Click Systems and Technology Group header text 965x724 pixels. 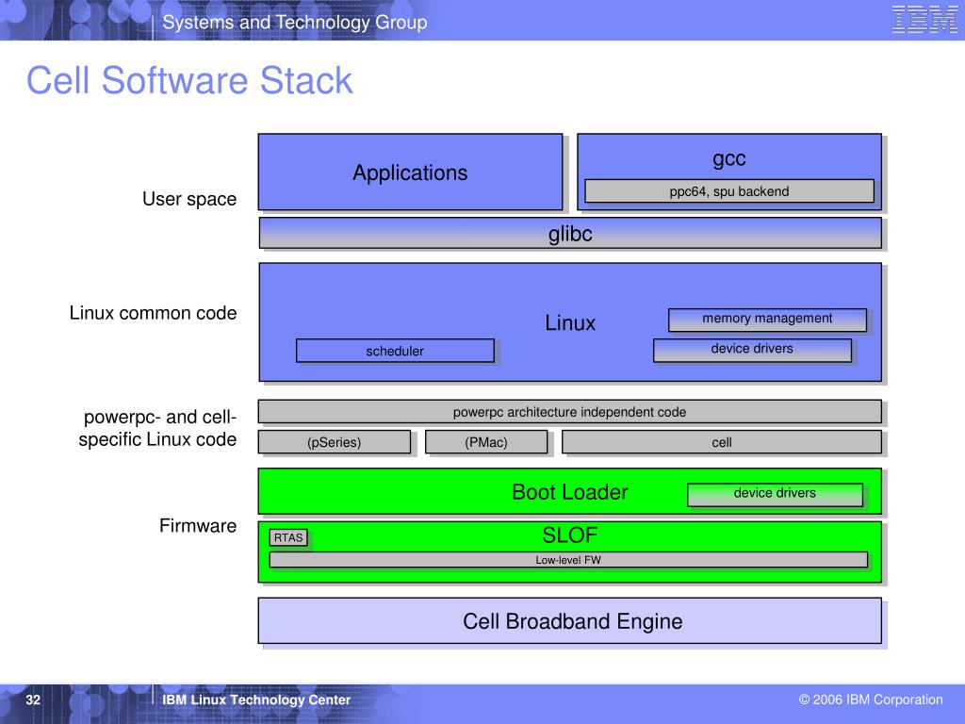(x=295, y=23)
